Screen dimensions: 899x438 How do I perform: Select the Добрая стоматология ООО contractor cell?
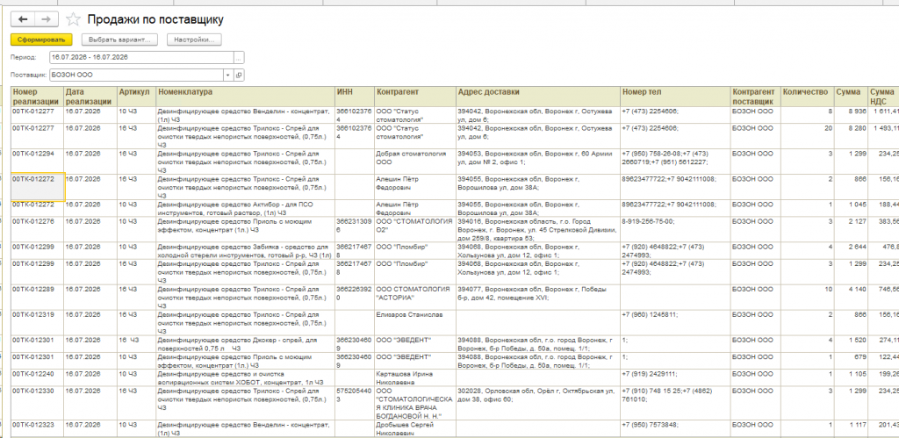[415, 162]
